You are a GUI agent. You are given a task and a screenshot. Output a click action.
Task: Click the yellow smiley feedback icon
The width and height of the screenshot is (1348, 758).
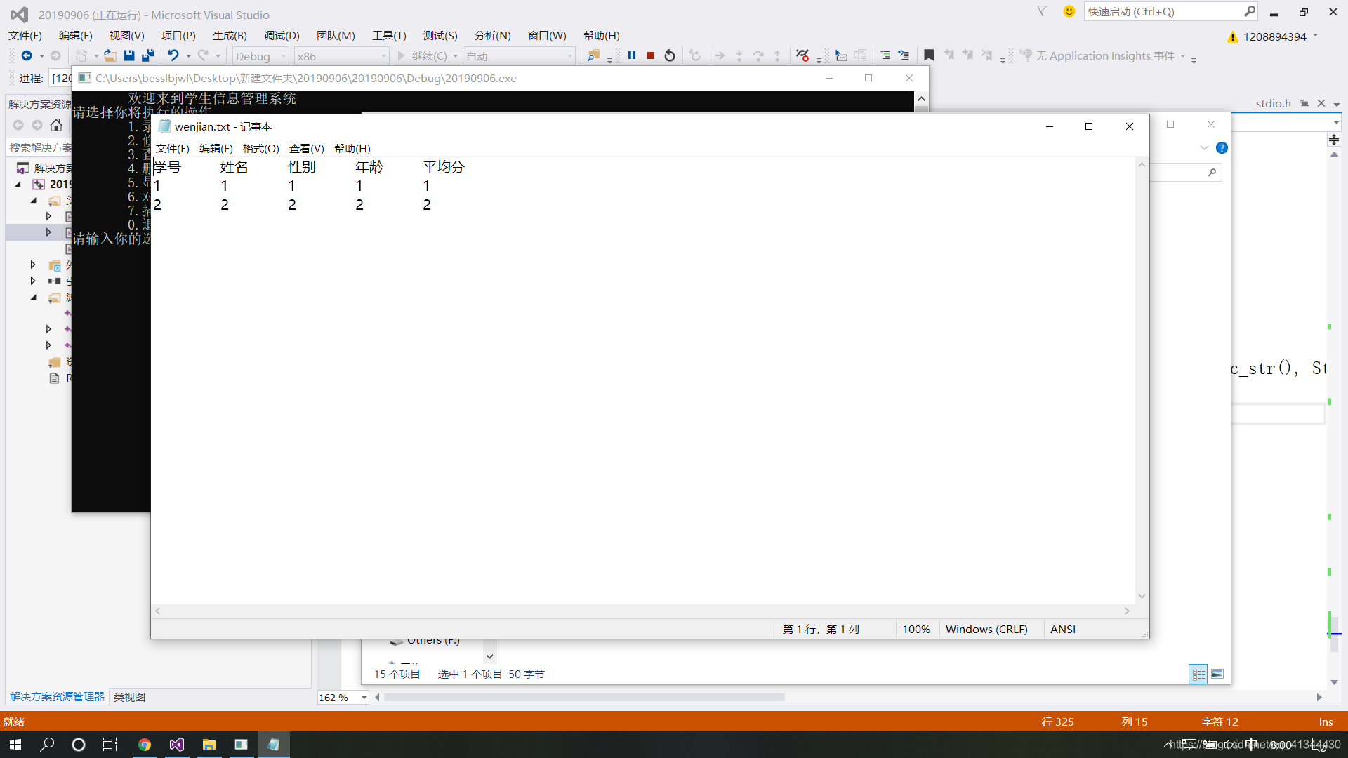(x=1069, y=11)
